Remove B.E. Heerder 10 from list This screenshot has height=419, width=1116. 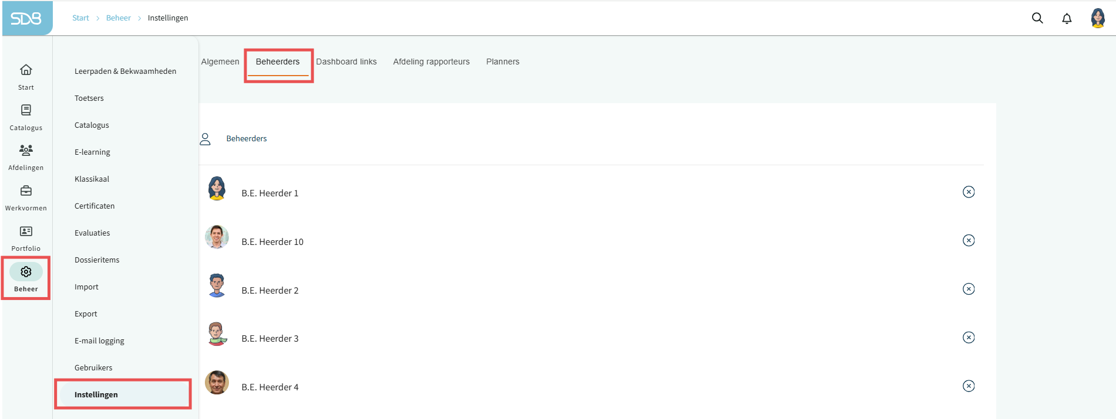click(x=969, y=241)
